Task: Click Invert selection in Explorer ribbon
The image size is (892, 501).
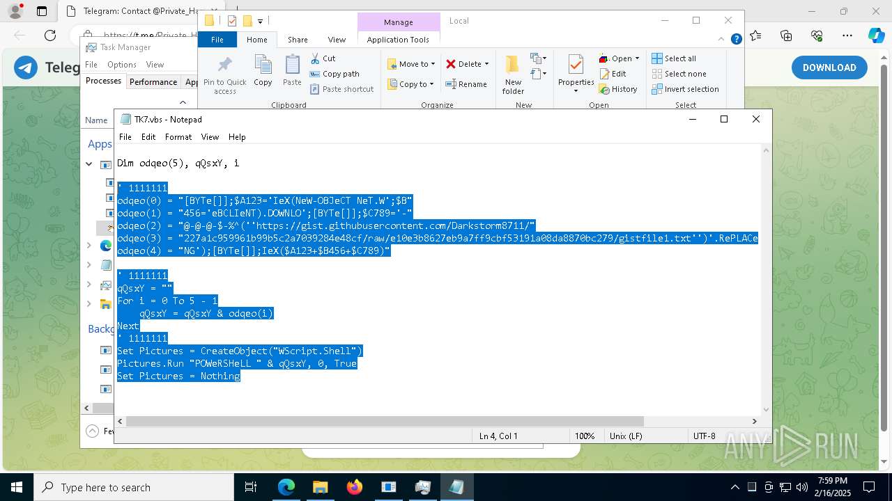Action: [x=686, y=89]
